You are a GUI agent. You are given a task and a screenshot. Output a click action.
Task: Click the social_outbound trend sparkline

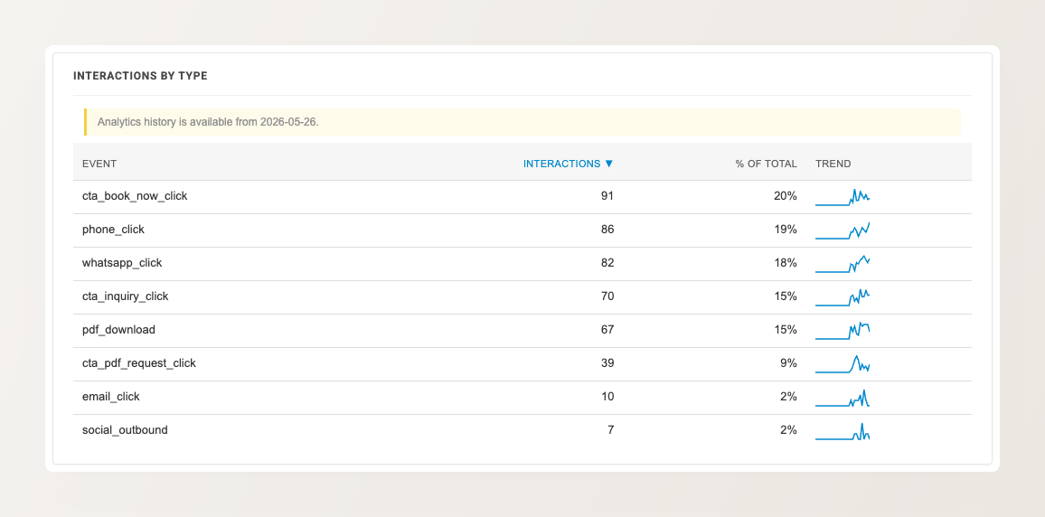843,431
